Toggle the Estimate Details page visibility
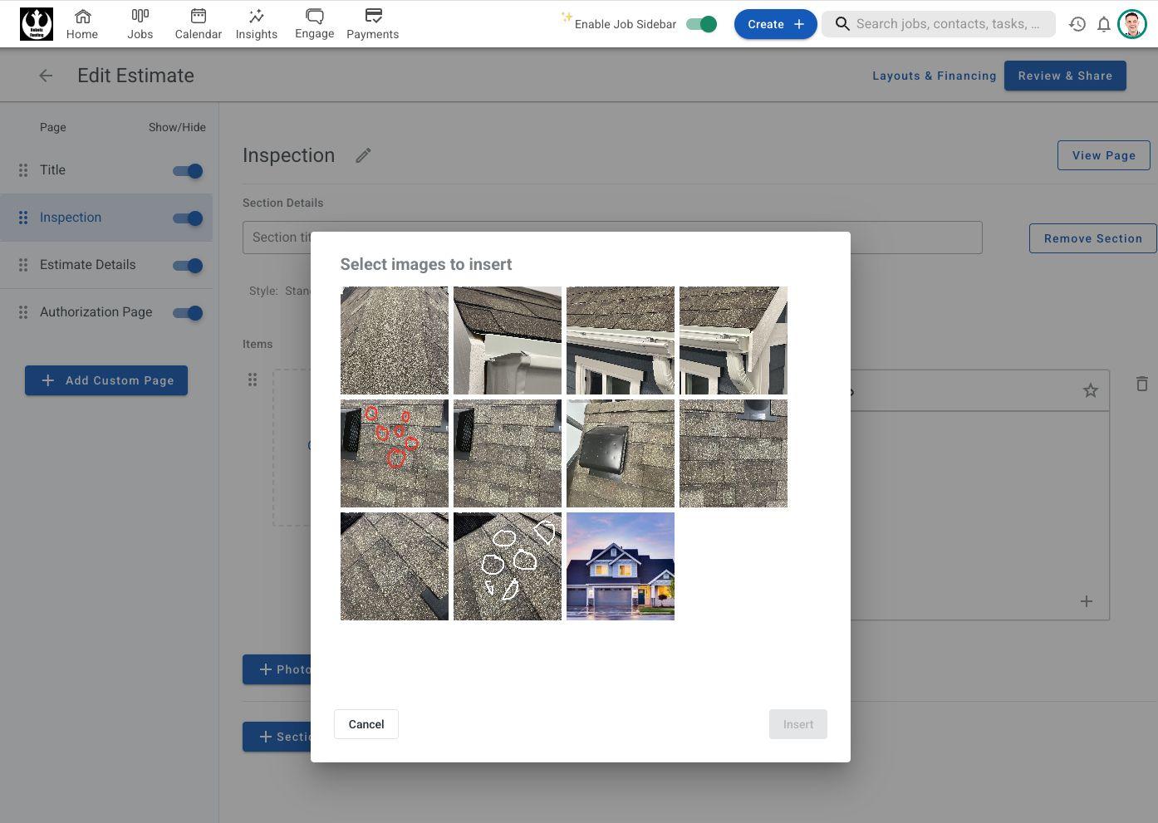The image size is (1158, 823). [188, 266]
